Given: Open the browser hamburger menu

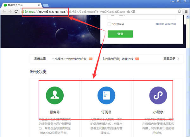Looking at the screenshot, I should click(186, 11).
